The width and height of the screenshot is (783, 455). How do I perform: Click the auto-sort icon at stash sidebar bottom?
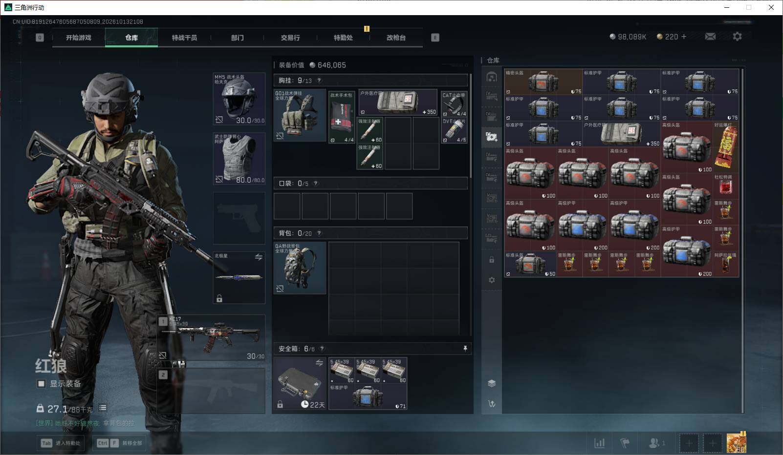(492, 404)
